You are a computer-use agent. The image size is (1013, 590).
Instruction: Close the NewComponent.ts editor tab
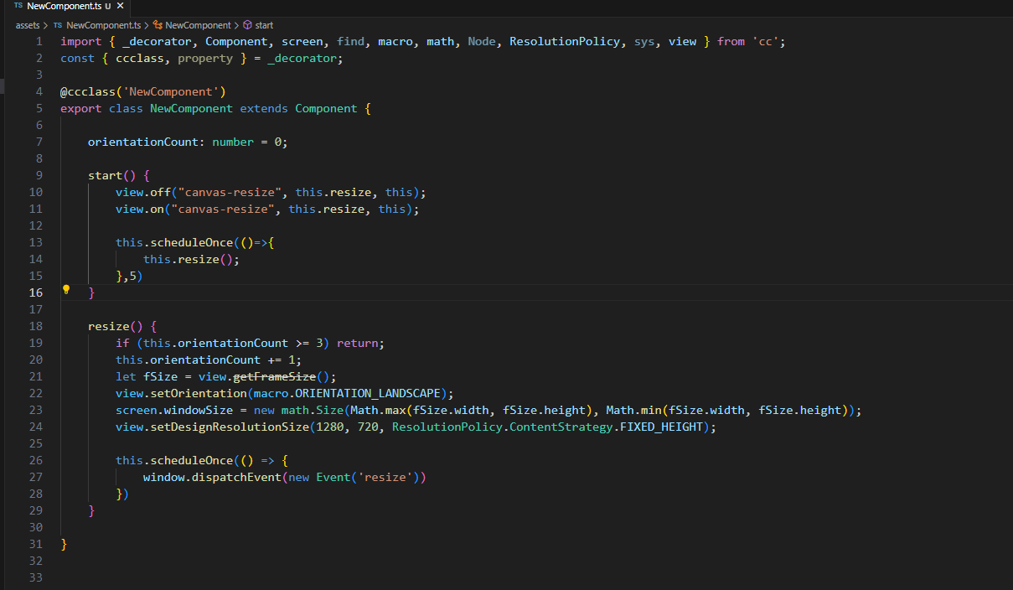tap(121, 6)
